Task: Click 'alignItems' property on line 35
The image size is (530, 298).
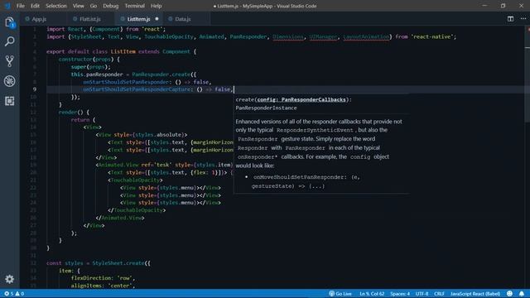Action: click(x=86, y=286)
